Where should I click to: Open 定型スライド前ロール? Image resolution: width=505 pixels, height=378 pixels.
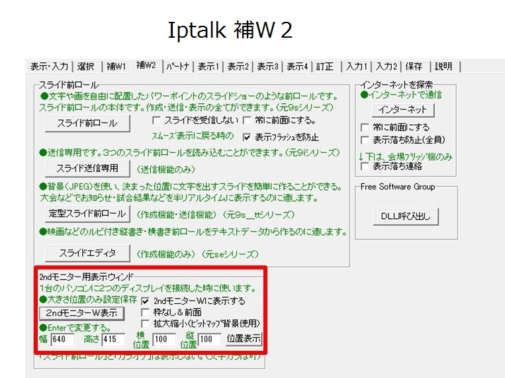[x=87, y=214]
